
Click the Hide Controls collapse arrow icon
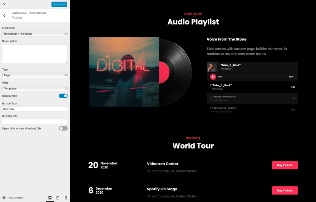pyautogui.click(x=4, y=198)
